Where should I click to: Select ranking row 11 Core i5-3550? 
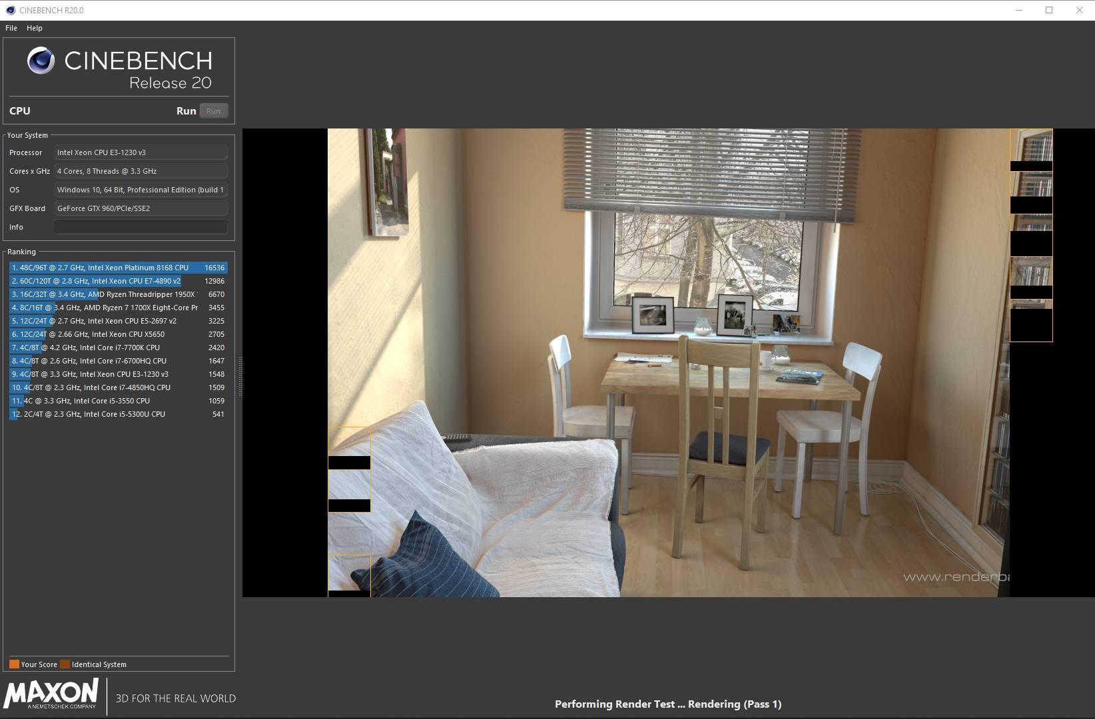click(119, 401)
